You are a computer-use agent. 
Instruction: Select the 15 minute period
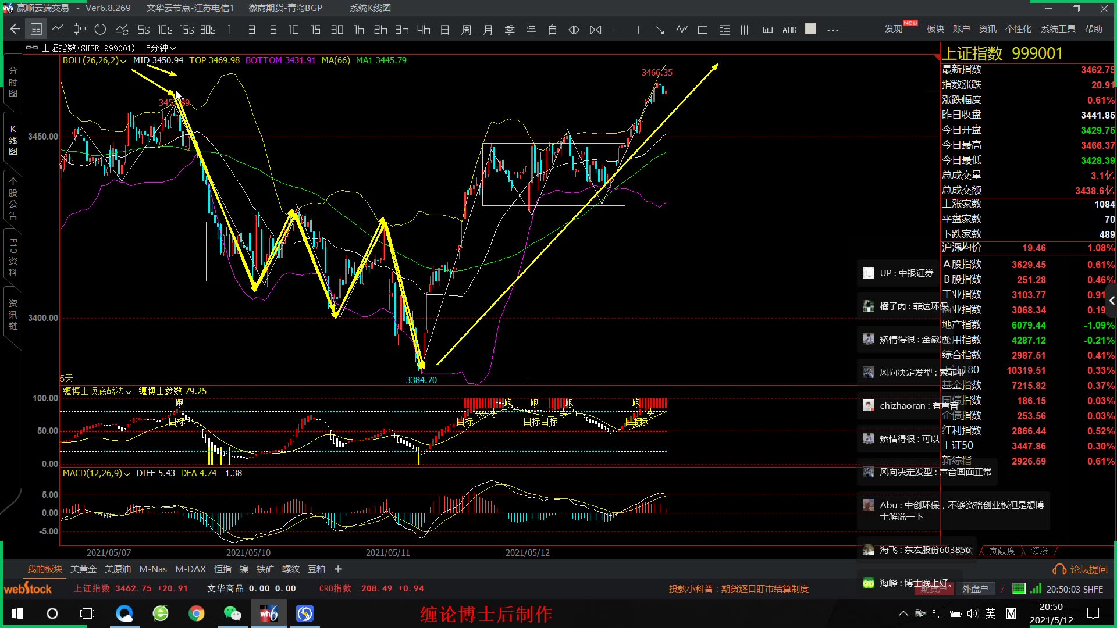pyautogui.click(x=315, y=29)
